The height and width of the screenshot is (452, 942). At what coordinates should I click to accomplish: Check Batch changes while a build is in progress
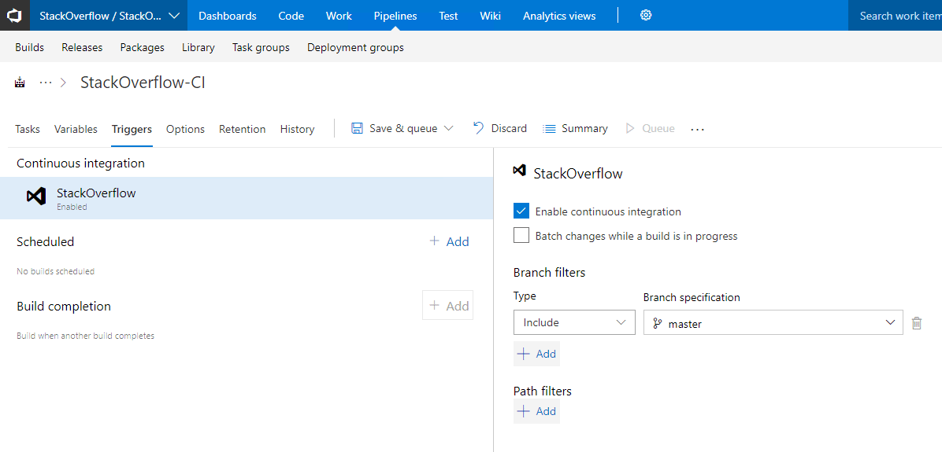click(521, 235)
